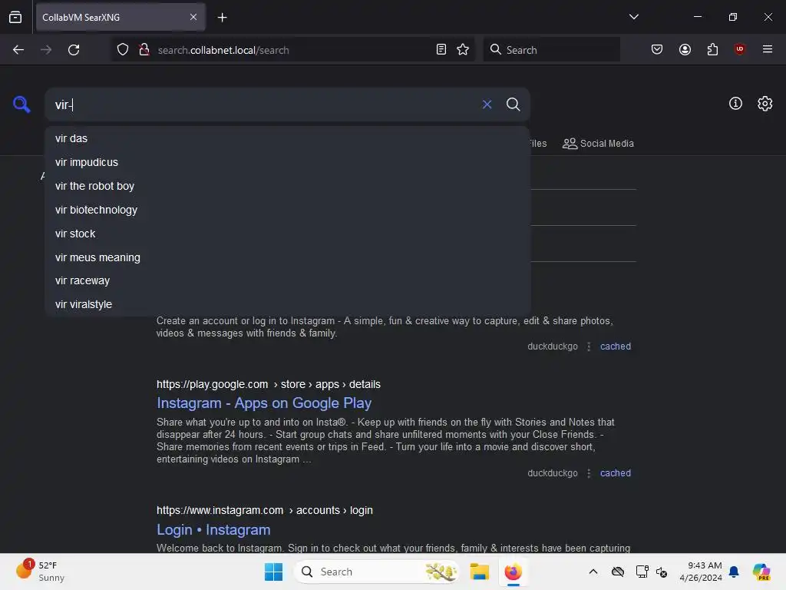Open a new browser tab
The width and height of the screenshot is (786, 590).
tap(222, 18)
